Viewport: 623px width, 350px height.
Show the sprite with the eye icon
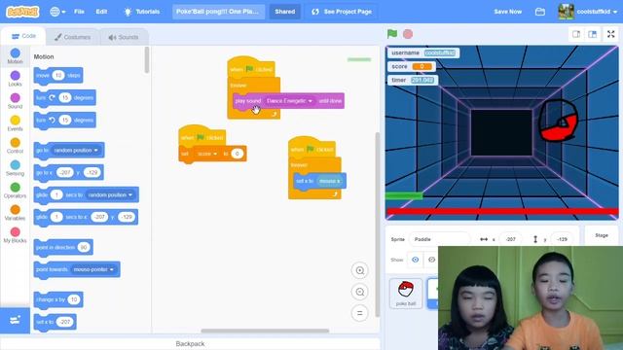point(416,260)
